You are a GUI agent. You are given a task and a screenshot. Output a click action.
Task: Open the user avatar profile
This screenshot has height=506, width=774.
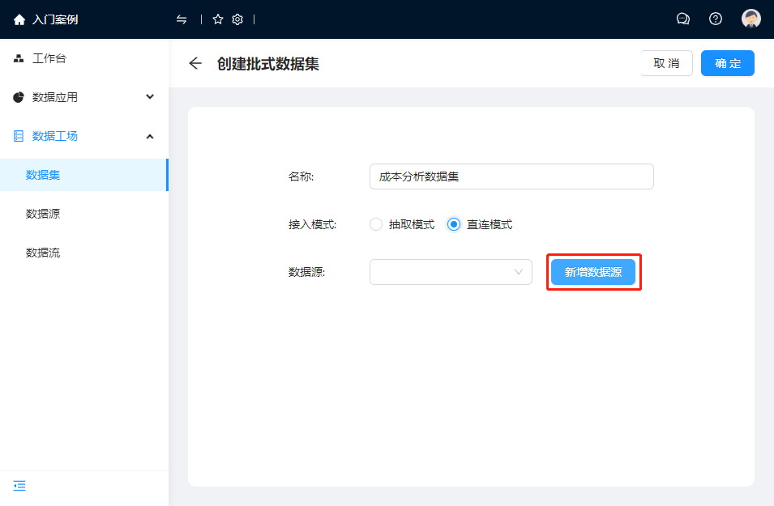pos(751,19)
